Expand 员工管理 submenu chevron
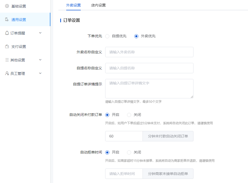The height and width of the screenshot is (183, 248). (x=40, y=73)
